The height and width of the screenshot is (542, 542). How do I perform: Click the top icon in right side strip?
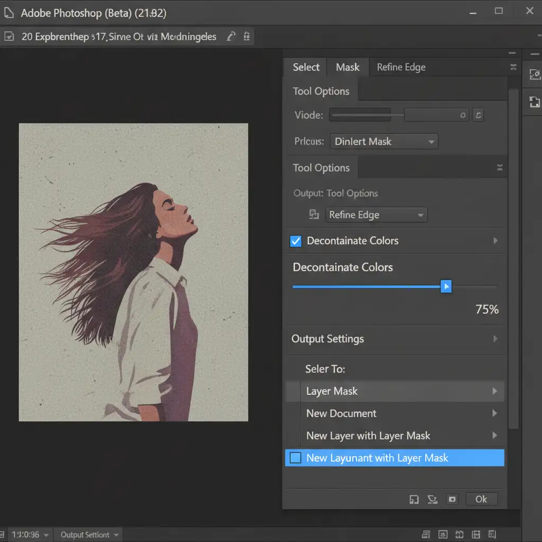pos(534,75)
